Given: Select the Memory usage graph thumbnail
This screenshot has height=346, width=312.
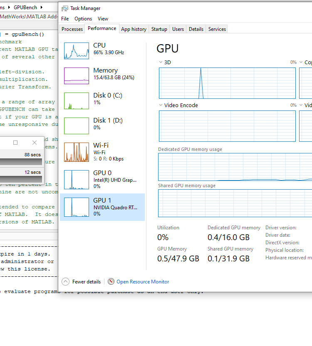Looking at the screenshot, I should click(77, 76).
